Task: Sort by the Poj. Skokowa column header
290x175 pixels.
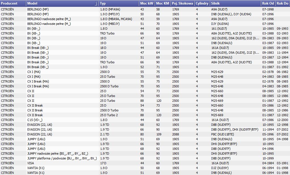Action: (x=182, y=3)
